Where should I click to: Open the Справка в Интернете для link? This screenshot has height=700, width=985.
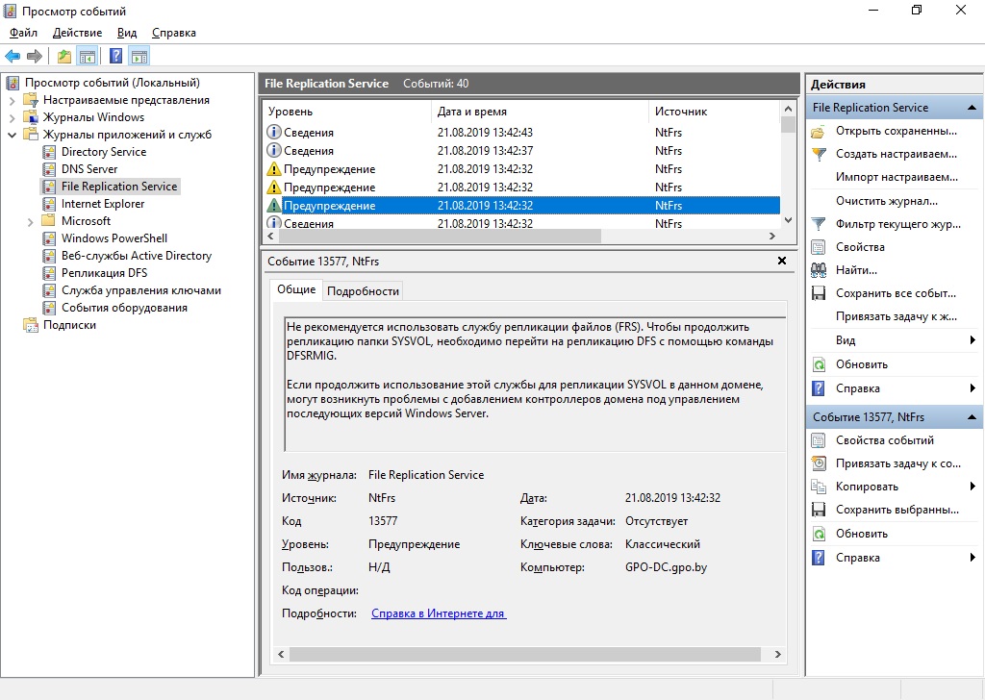tap(439, 613)
